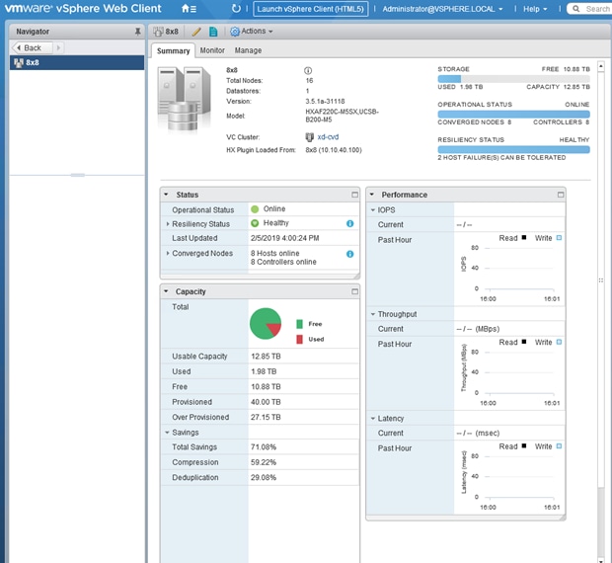Maximize the Performance panel
Viewport: 612px width, 563px height.
[560, 195]
